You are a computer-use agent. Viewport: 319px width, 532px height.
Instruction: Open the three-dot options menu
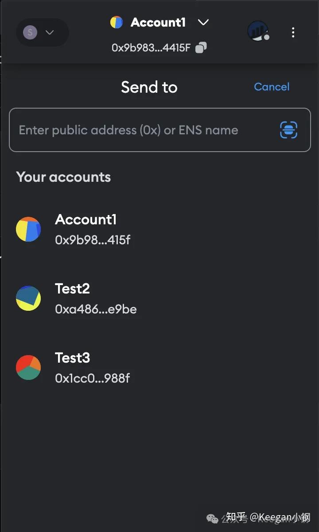(x=293, y=32)
